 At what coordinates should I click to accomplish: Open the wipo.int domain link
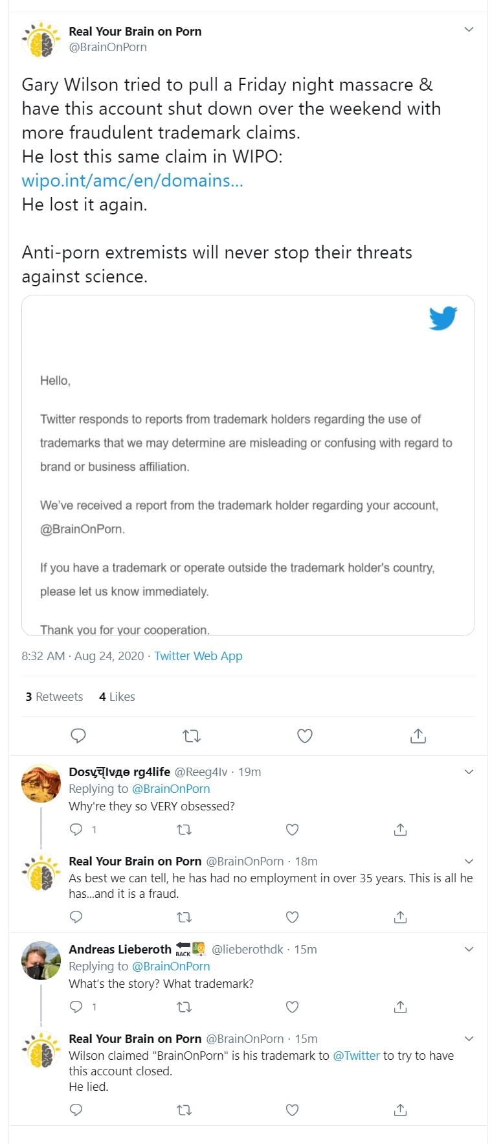pyautogui.click(x=132, y=181)
